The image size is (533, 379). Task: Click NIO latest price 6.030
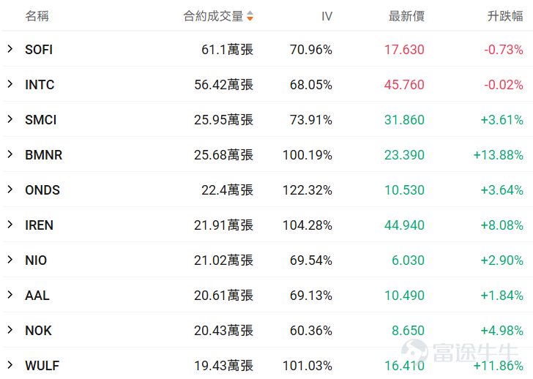click(x=408, y=260)
